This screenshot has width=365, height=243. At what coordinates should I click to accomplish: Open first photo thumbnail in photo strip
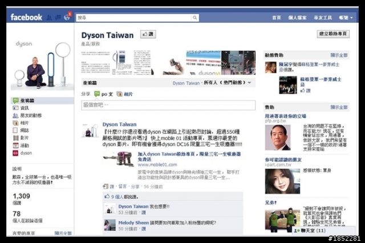(x=95, y=62)
